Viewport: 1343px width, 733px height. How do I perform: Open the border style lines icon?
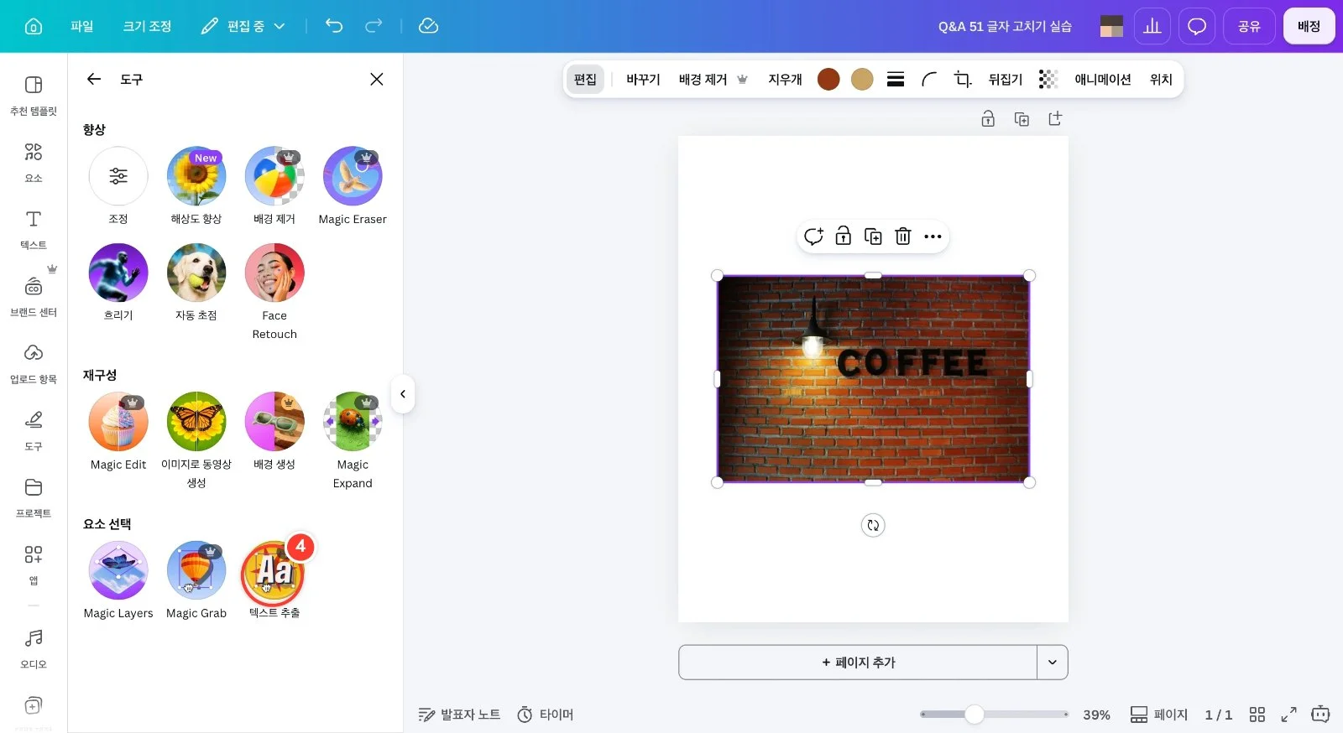click(x=896, y=79)
